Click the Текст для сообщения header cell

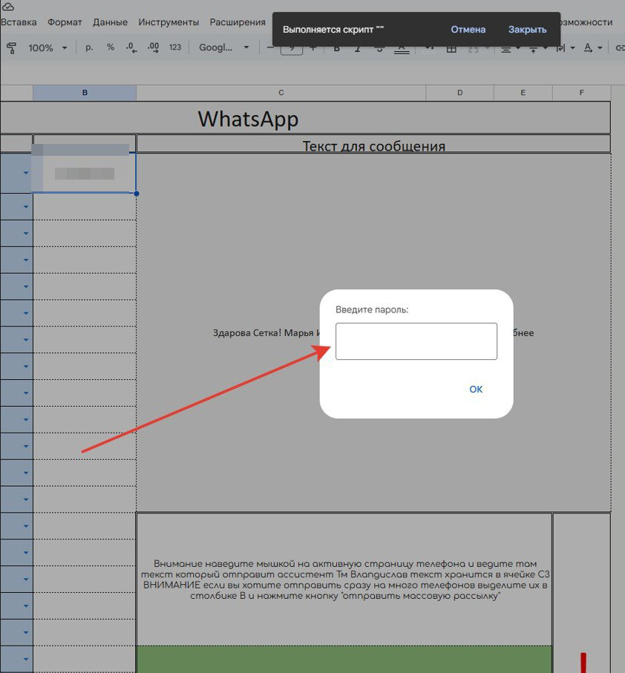pyautogui.click(x=373, y=144)
